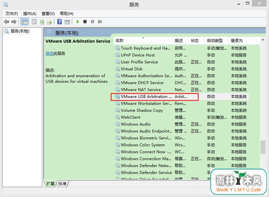The image size is (269, 197).
Task: Select the WebClient service row
Action: tap(181, 117)
